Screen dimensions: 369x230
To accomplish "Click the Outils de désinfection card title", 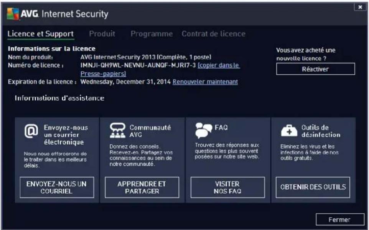I will [321, 131].
